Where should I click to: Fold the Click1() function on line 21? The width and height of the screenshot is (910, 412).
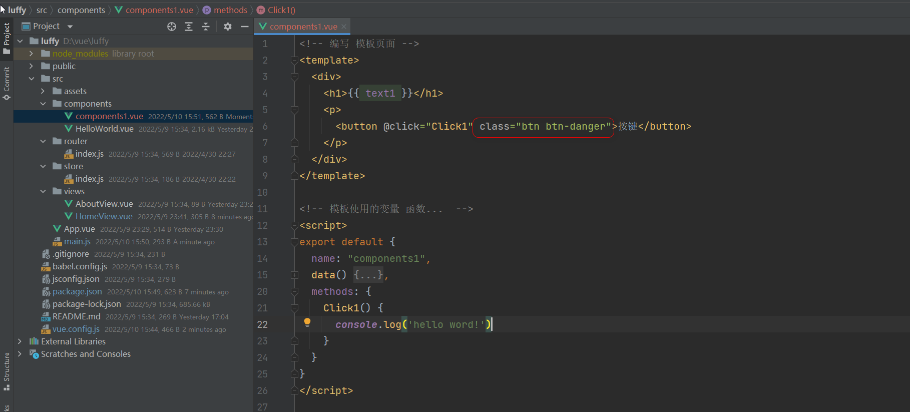[x=294, y=308]
